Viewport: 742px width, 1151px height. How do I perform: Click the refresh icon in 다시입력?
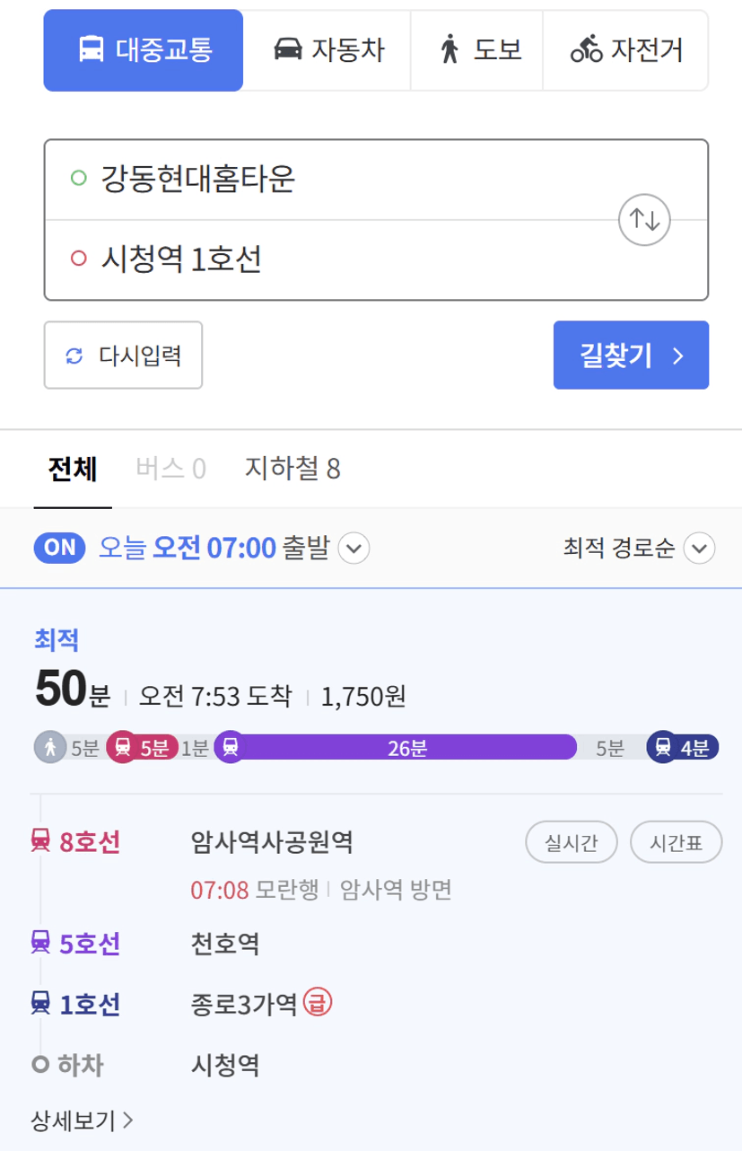pos(74,356)
